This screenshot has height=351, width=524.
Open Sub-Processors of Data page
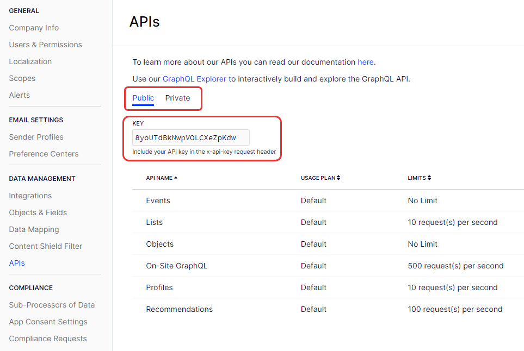pyautogui.click(x=52, y=305)
